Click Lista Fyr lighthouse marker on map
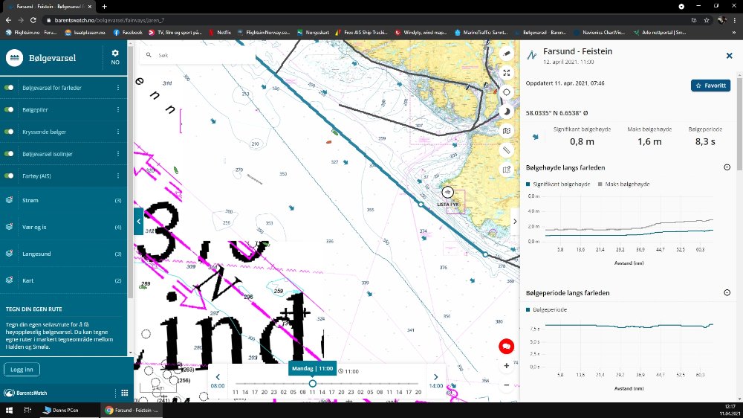This screenshot has width=743, height=418. click(x=448, y=192)
